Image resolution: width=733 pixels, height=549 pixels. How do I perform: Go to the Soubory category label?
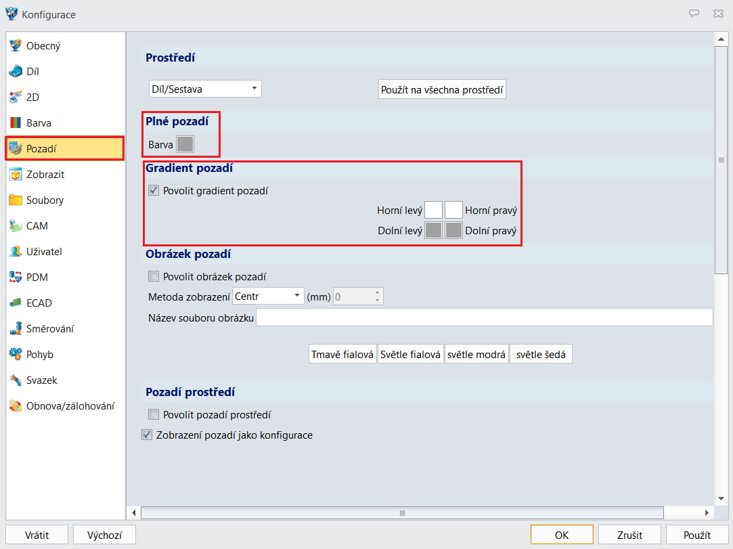45,200
